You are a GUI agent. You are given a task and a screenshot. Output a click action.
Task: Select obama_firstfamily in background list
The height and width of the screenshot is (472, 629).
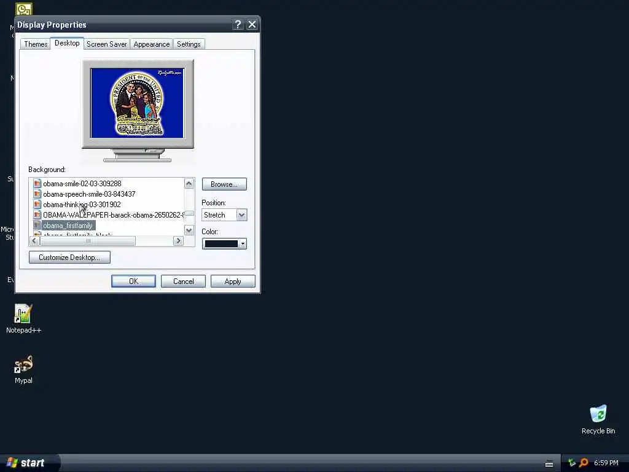[x=68, y=225]
